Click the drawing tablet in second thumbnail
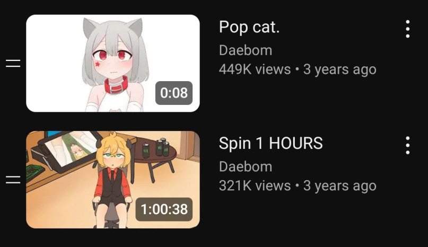This screenshot has height=247, width=428. [68, 149]
